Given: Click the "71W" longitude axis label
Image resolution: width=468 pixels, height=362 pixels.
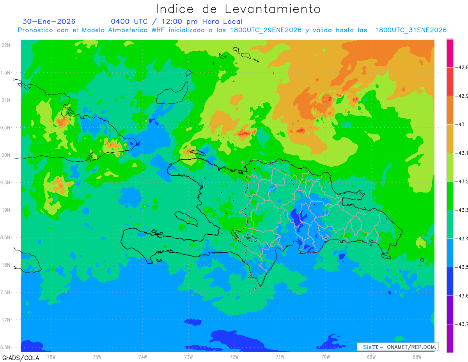Looking at the screenshot, I should (280, 357).
